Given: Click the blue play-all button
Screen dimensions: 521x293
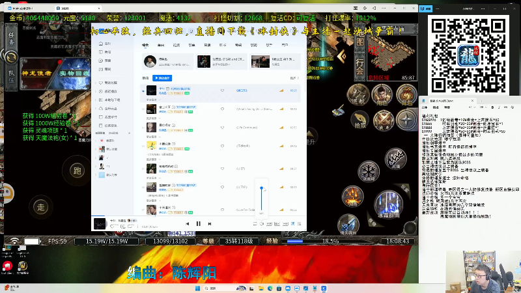Looking at the screenshot, I should click(162, 78).
